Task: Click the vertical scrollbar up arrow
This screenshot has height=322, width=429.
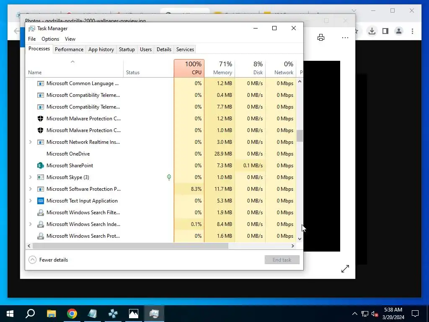Action: (300, 81)
